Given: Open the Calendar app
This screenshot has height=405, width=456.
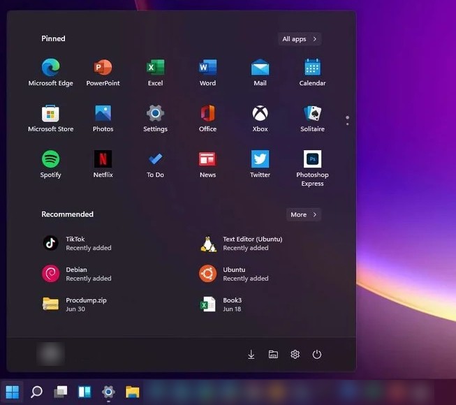Looking at the screenshot, I should [x=312, y=73].
